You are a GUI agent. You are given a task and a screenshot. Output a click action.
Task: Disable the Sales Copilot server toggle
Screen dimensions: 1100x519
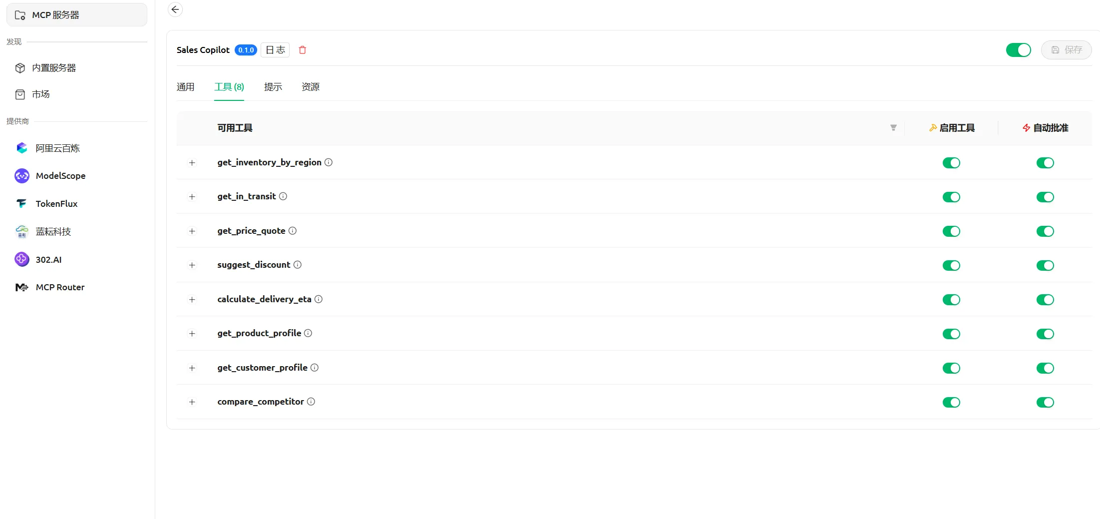point(1018,50)
